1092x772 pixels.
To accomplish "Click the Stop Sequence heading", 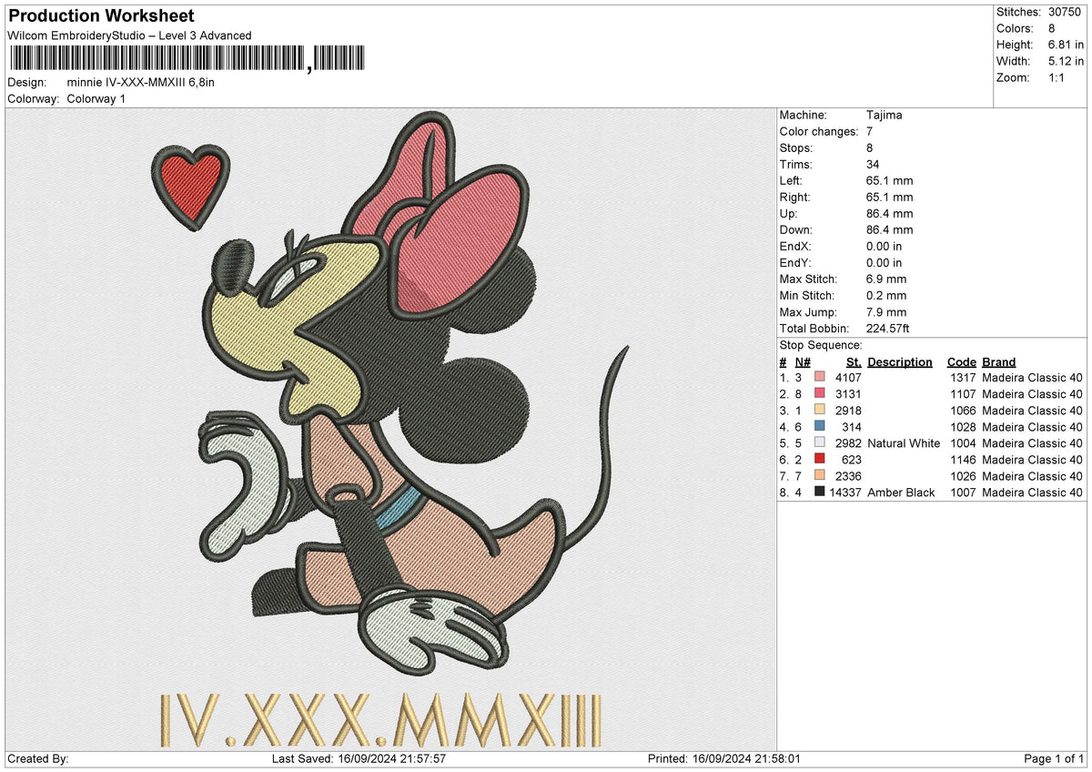I will 821,345.
